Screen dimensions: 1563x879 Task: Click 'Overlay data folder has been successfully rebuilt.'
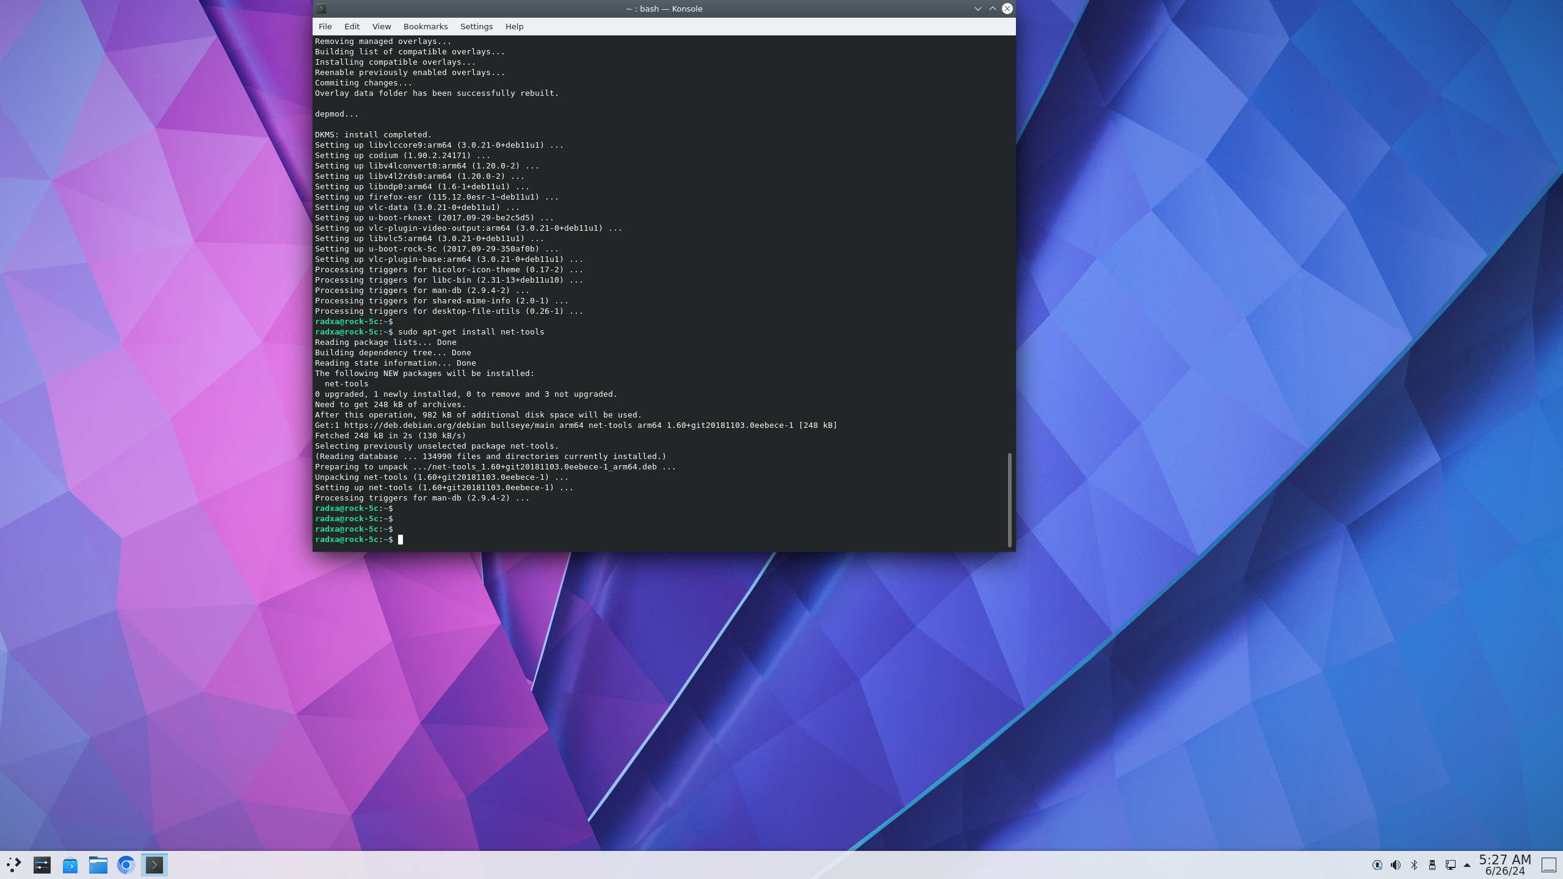[437, 93]
